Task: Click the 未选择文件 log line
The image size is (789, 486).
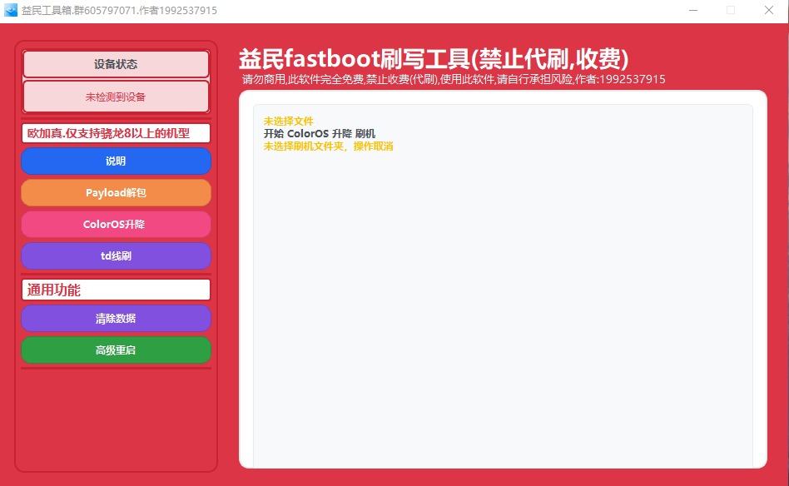Action: click(288, 121)
